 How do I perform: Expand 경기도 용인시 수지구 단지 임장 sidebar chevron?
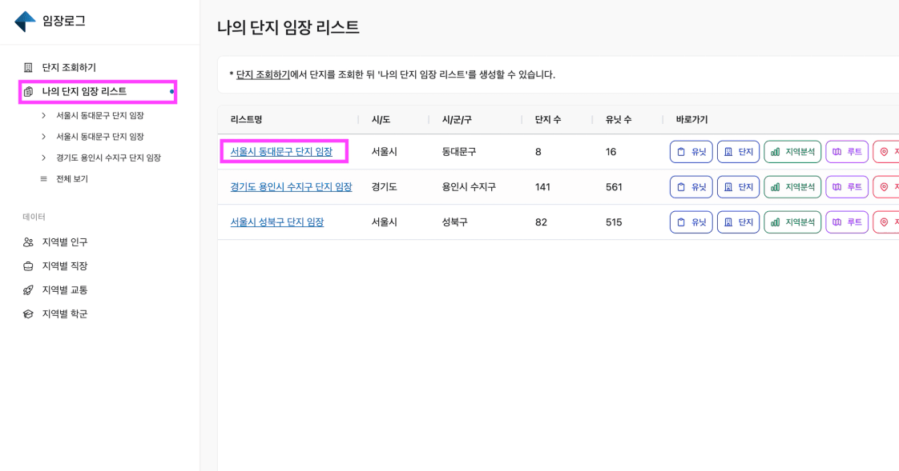point(44,158)
